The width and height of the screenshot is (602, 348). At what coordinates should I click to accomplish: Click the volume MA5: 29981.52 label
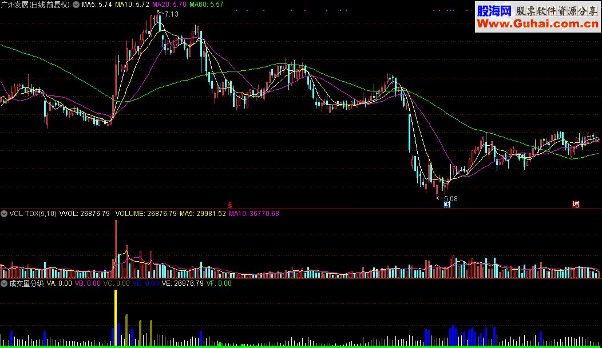click(x=203, y=214)
